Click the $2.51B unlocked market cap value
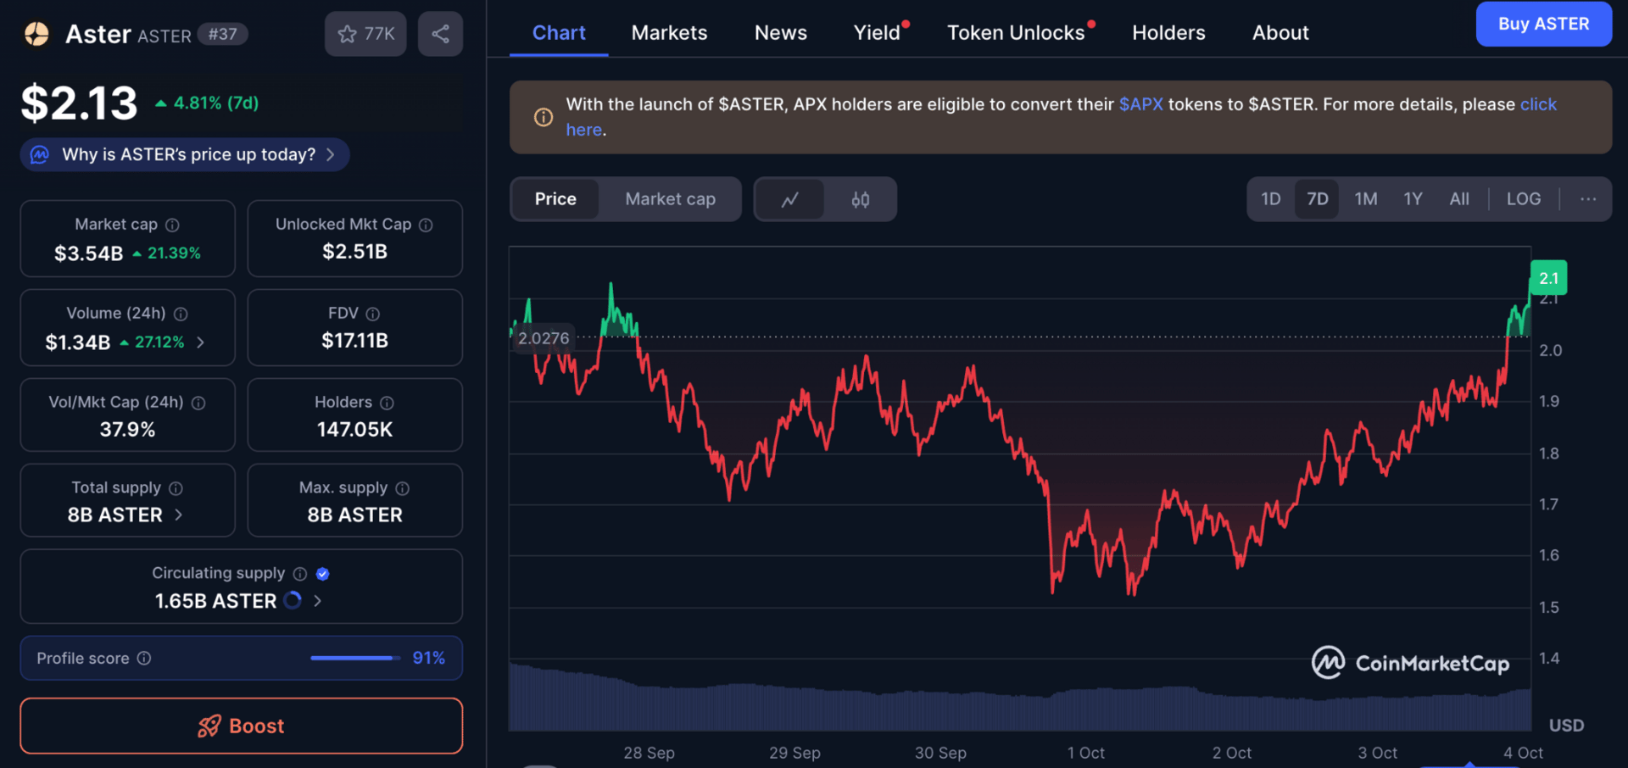Image resolution: width=1628 pixels, height=768 pixels. coord(354,252)
